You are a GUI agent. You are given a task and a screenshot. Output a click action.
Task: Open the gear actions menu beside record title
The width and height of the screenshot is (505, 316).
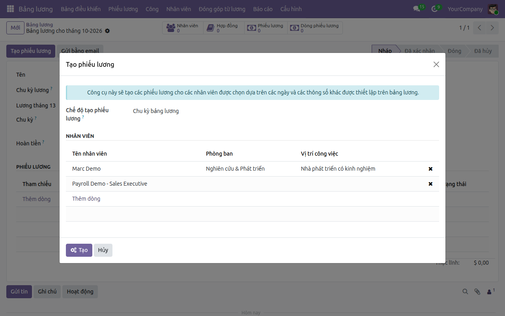point(107,31)
